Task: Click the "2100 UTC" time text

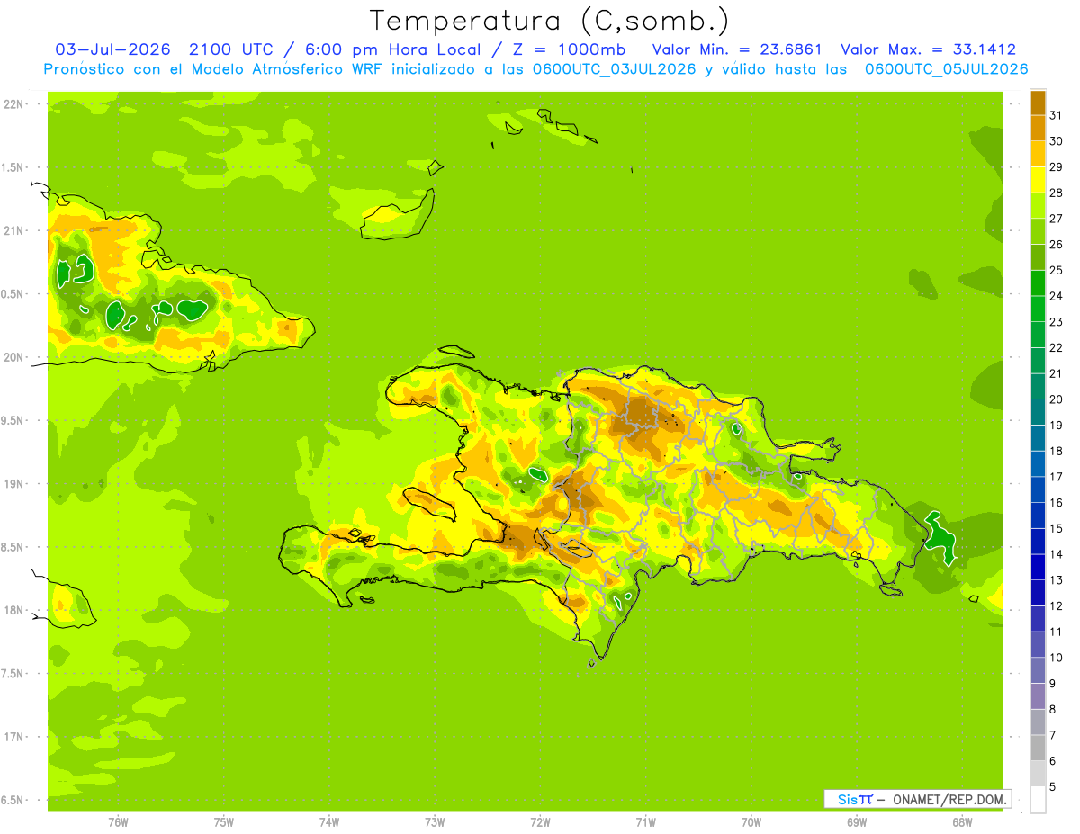Action: (232, 49)
